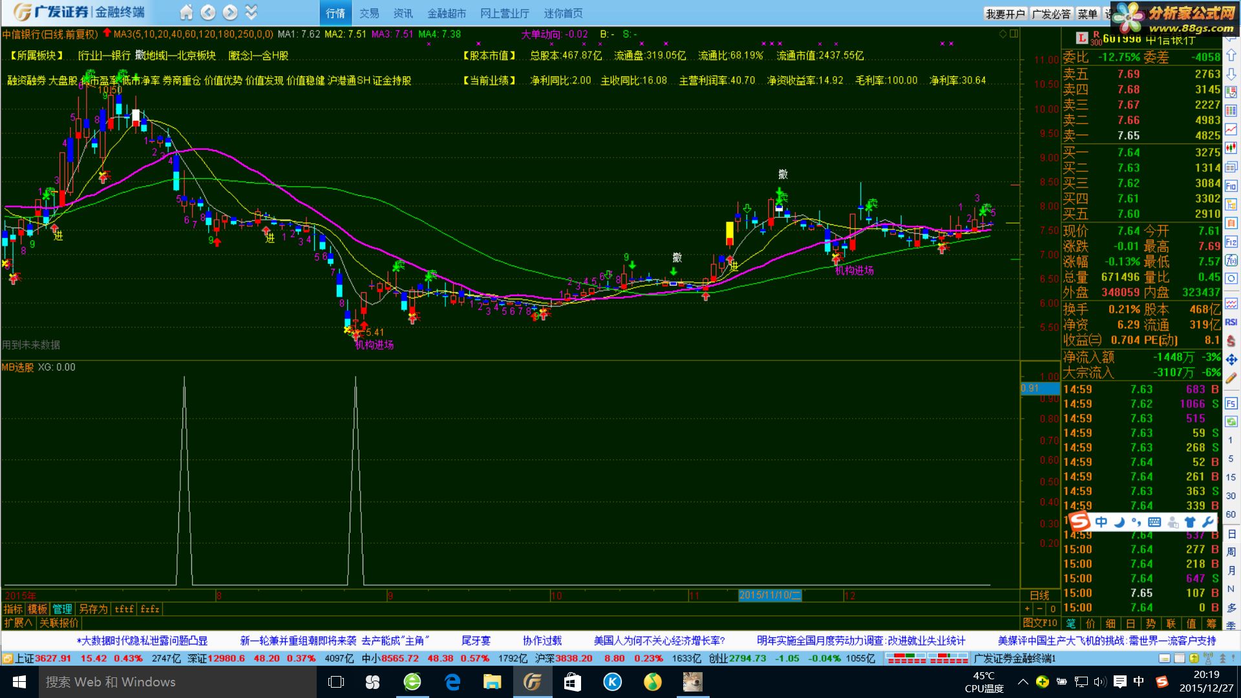Click 另存为 below the chart
Viewport: 1241px width, 698px height.
(x=93, y=609)
